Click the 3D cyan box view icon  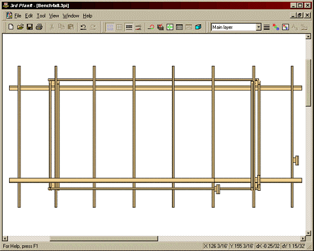(x=198, y=27)
